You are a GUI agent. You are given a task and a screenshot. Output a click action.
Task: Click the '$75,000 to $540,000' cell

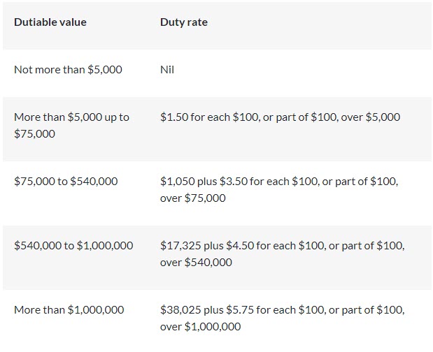(66, 182)
